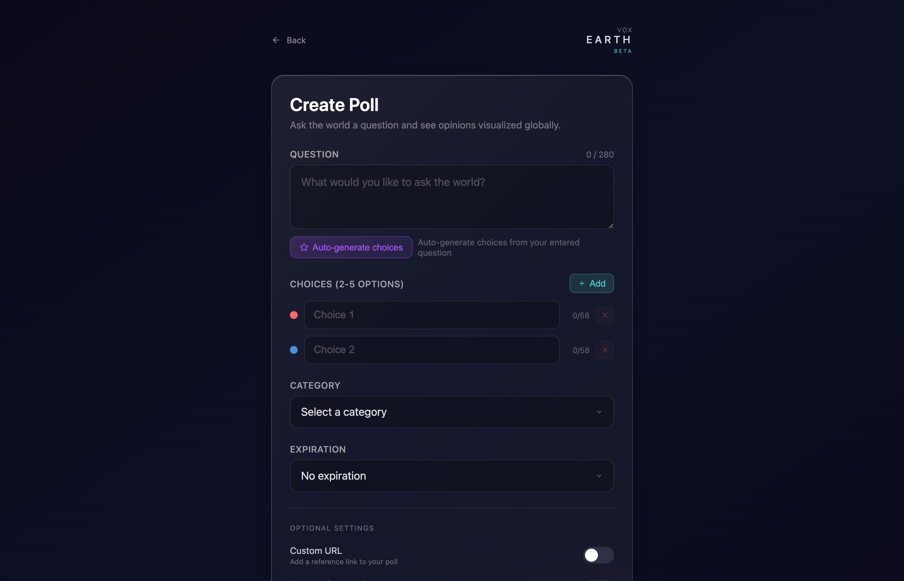Viewport: 904px width, 581px height.
Task: Click the Auto-generate choices button
Action: click(351, 247)
